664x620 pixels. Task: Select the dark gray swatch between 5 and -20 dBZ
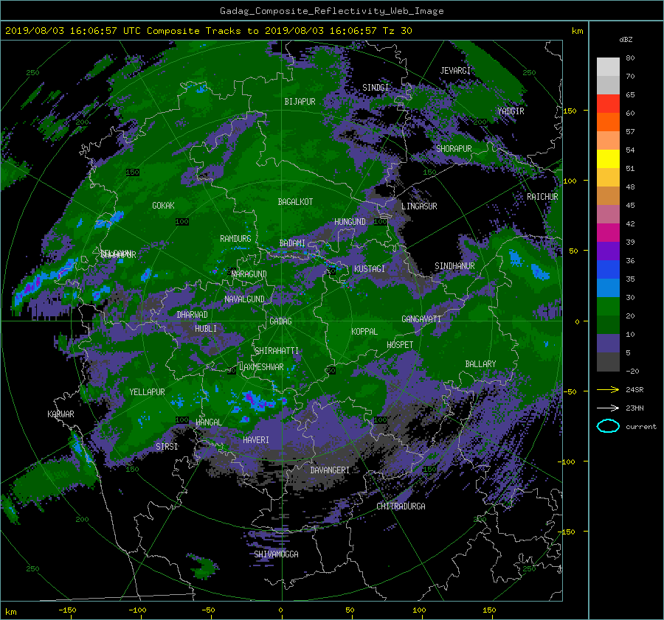(608, 362)
